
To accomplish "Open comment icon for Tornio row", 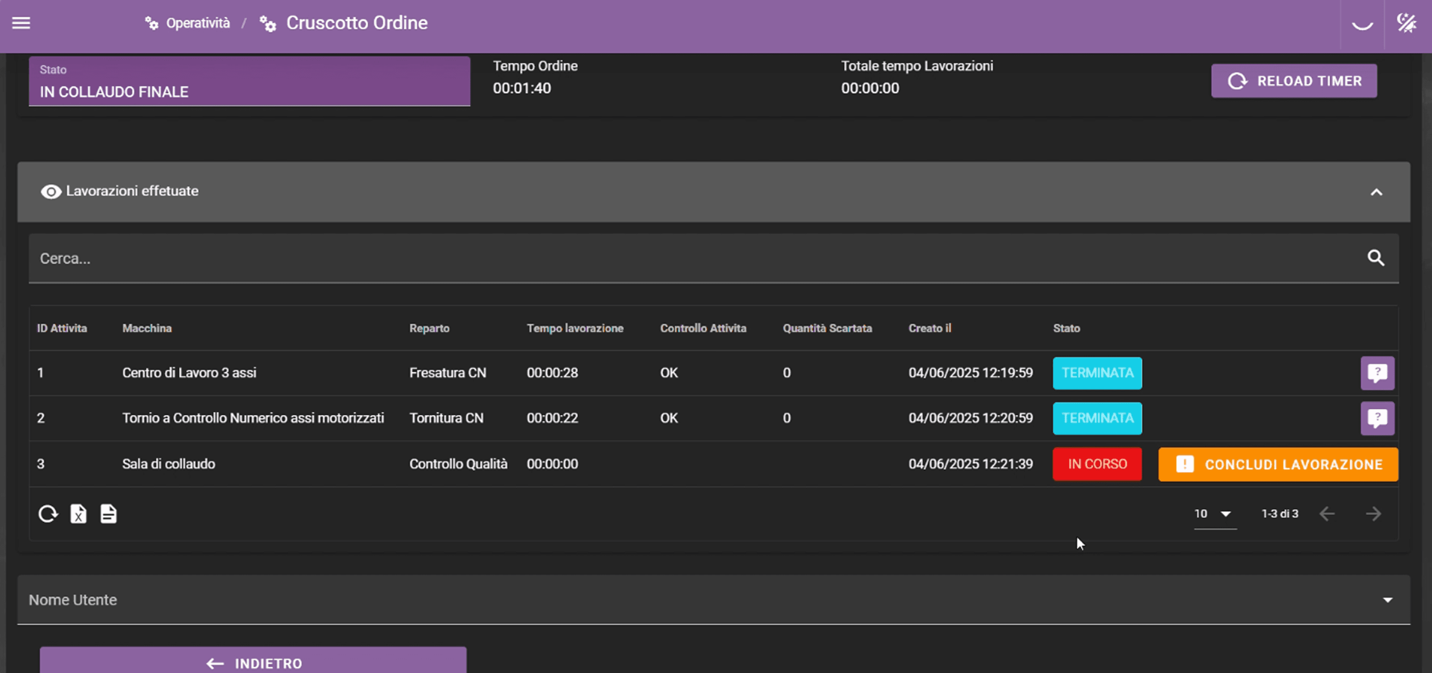I will (1377, 418).
